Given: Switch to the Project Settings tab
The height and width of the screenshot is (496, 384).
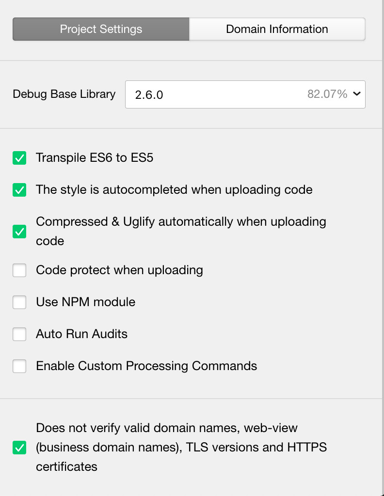Looking at the screenshot, I should tap(101, 29).
